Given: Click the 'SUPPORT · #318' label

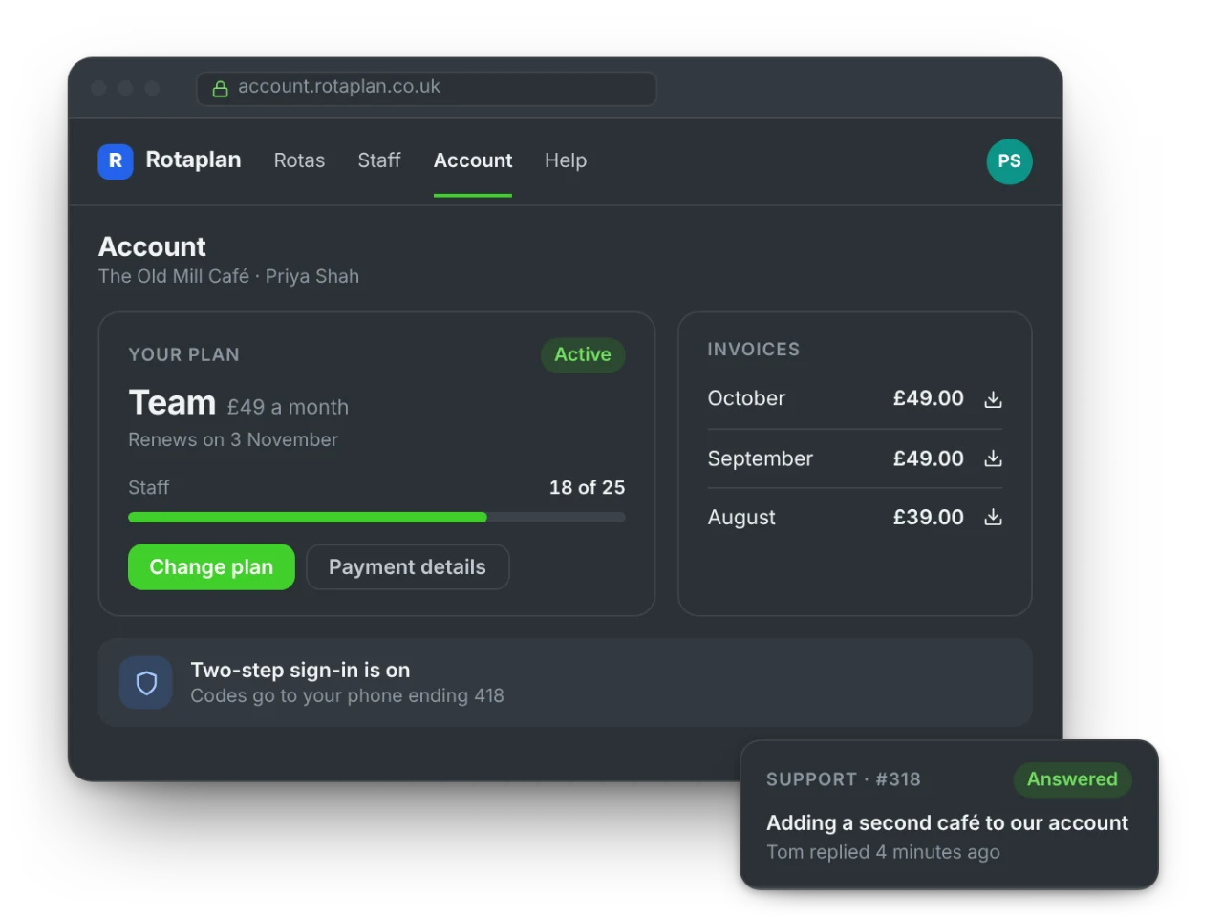Looking at the screenshot, I should pyautogui.click(x=843, y=779).
